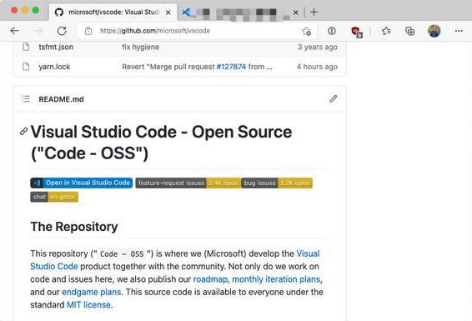Click the bug issues badge

pos(277,183)
